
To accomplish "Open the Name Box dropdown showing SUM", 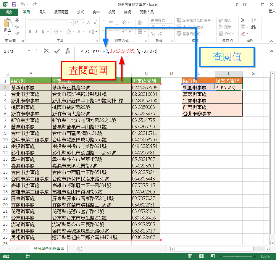I will pos(30,51).
